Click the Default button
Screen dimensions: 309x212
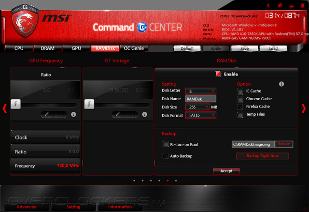coord(187,48)
